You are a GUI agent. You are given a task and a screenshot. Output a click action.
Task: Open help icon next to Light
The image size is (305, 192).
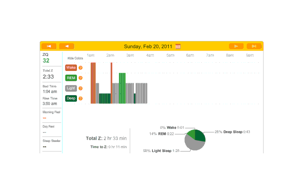pyautogui.click(x=81, y=88)
